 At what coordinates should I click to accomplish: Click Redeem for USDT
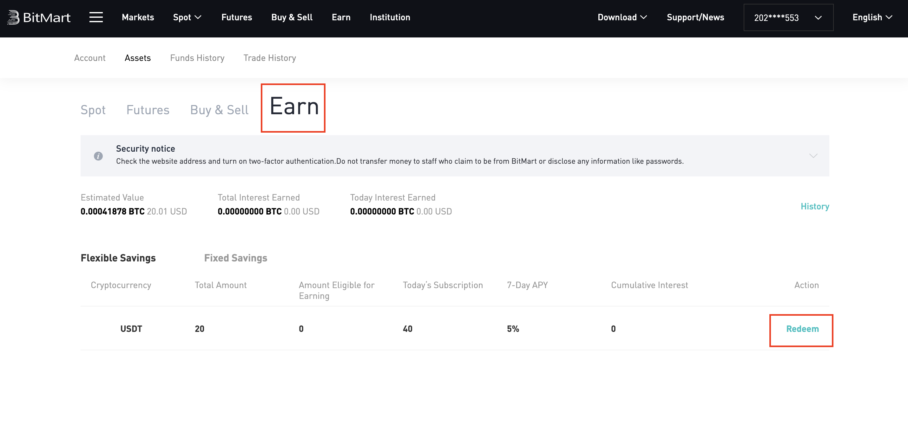[x=802, y=329]
